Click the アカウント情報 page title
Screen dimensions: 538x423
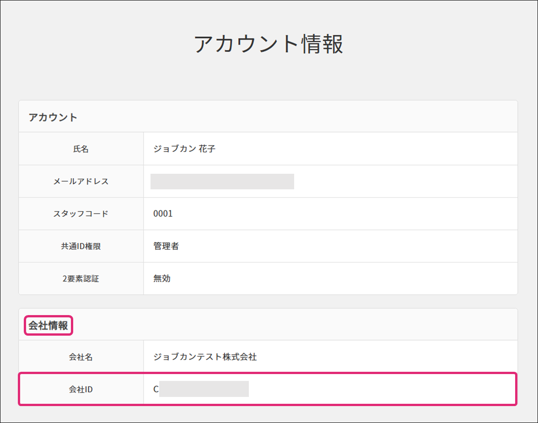click(269, 44)
